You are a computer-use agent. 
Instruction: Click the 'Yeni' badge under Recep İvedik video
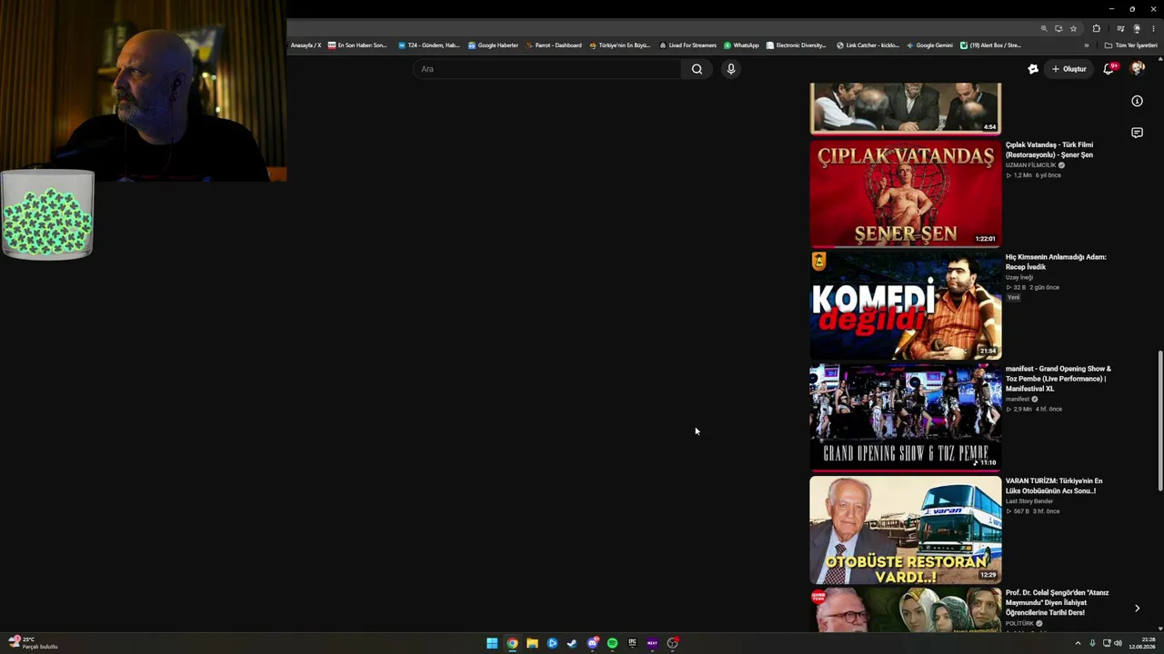tap(1013, 297)
